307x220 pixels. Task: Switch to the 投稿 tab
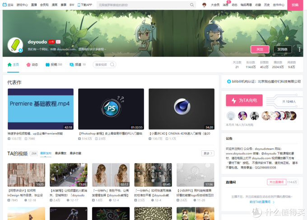pyautogui.click(x=54, y=65)
